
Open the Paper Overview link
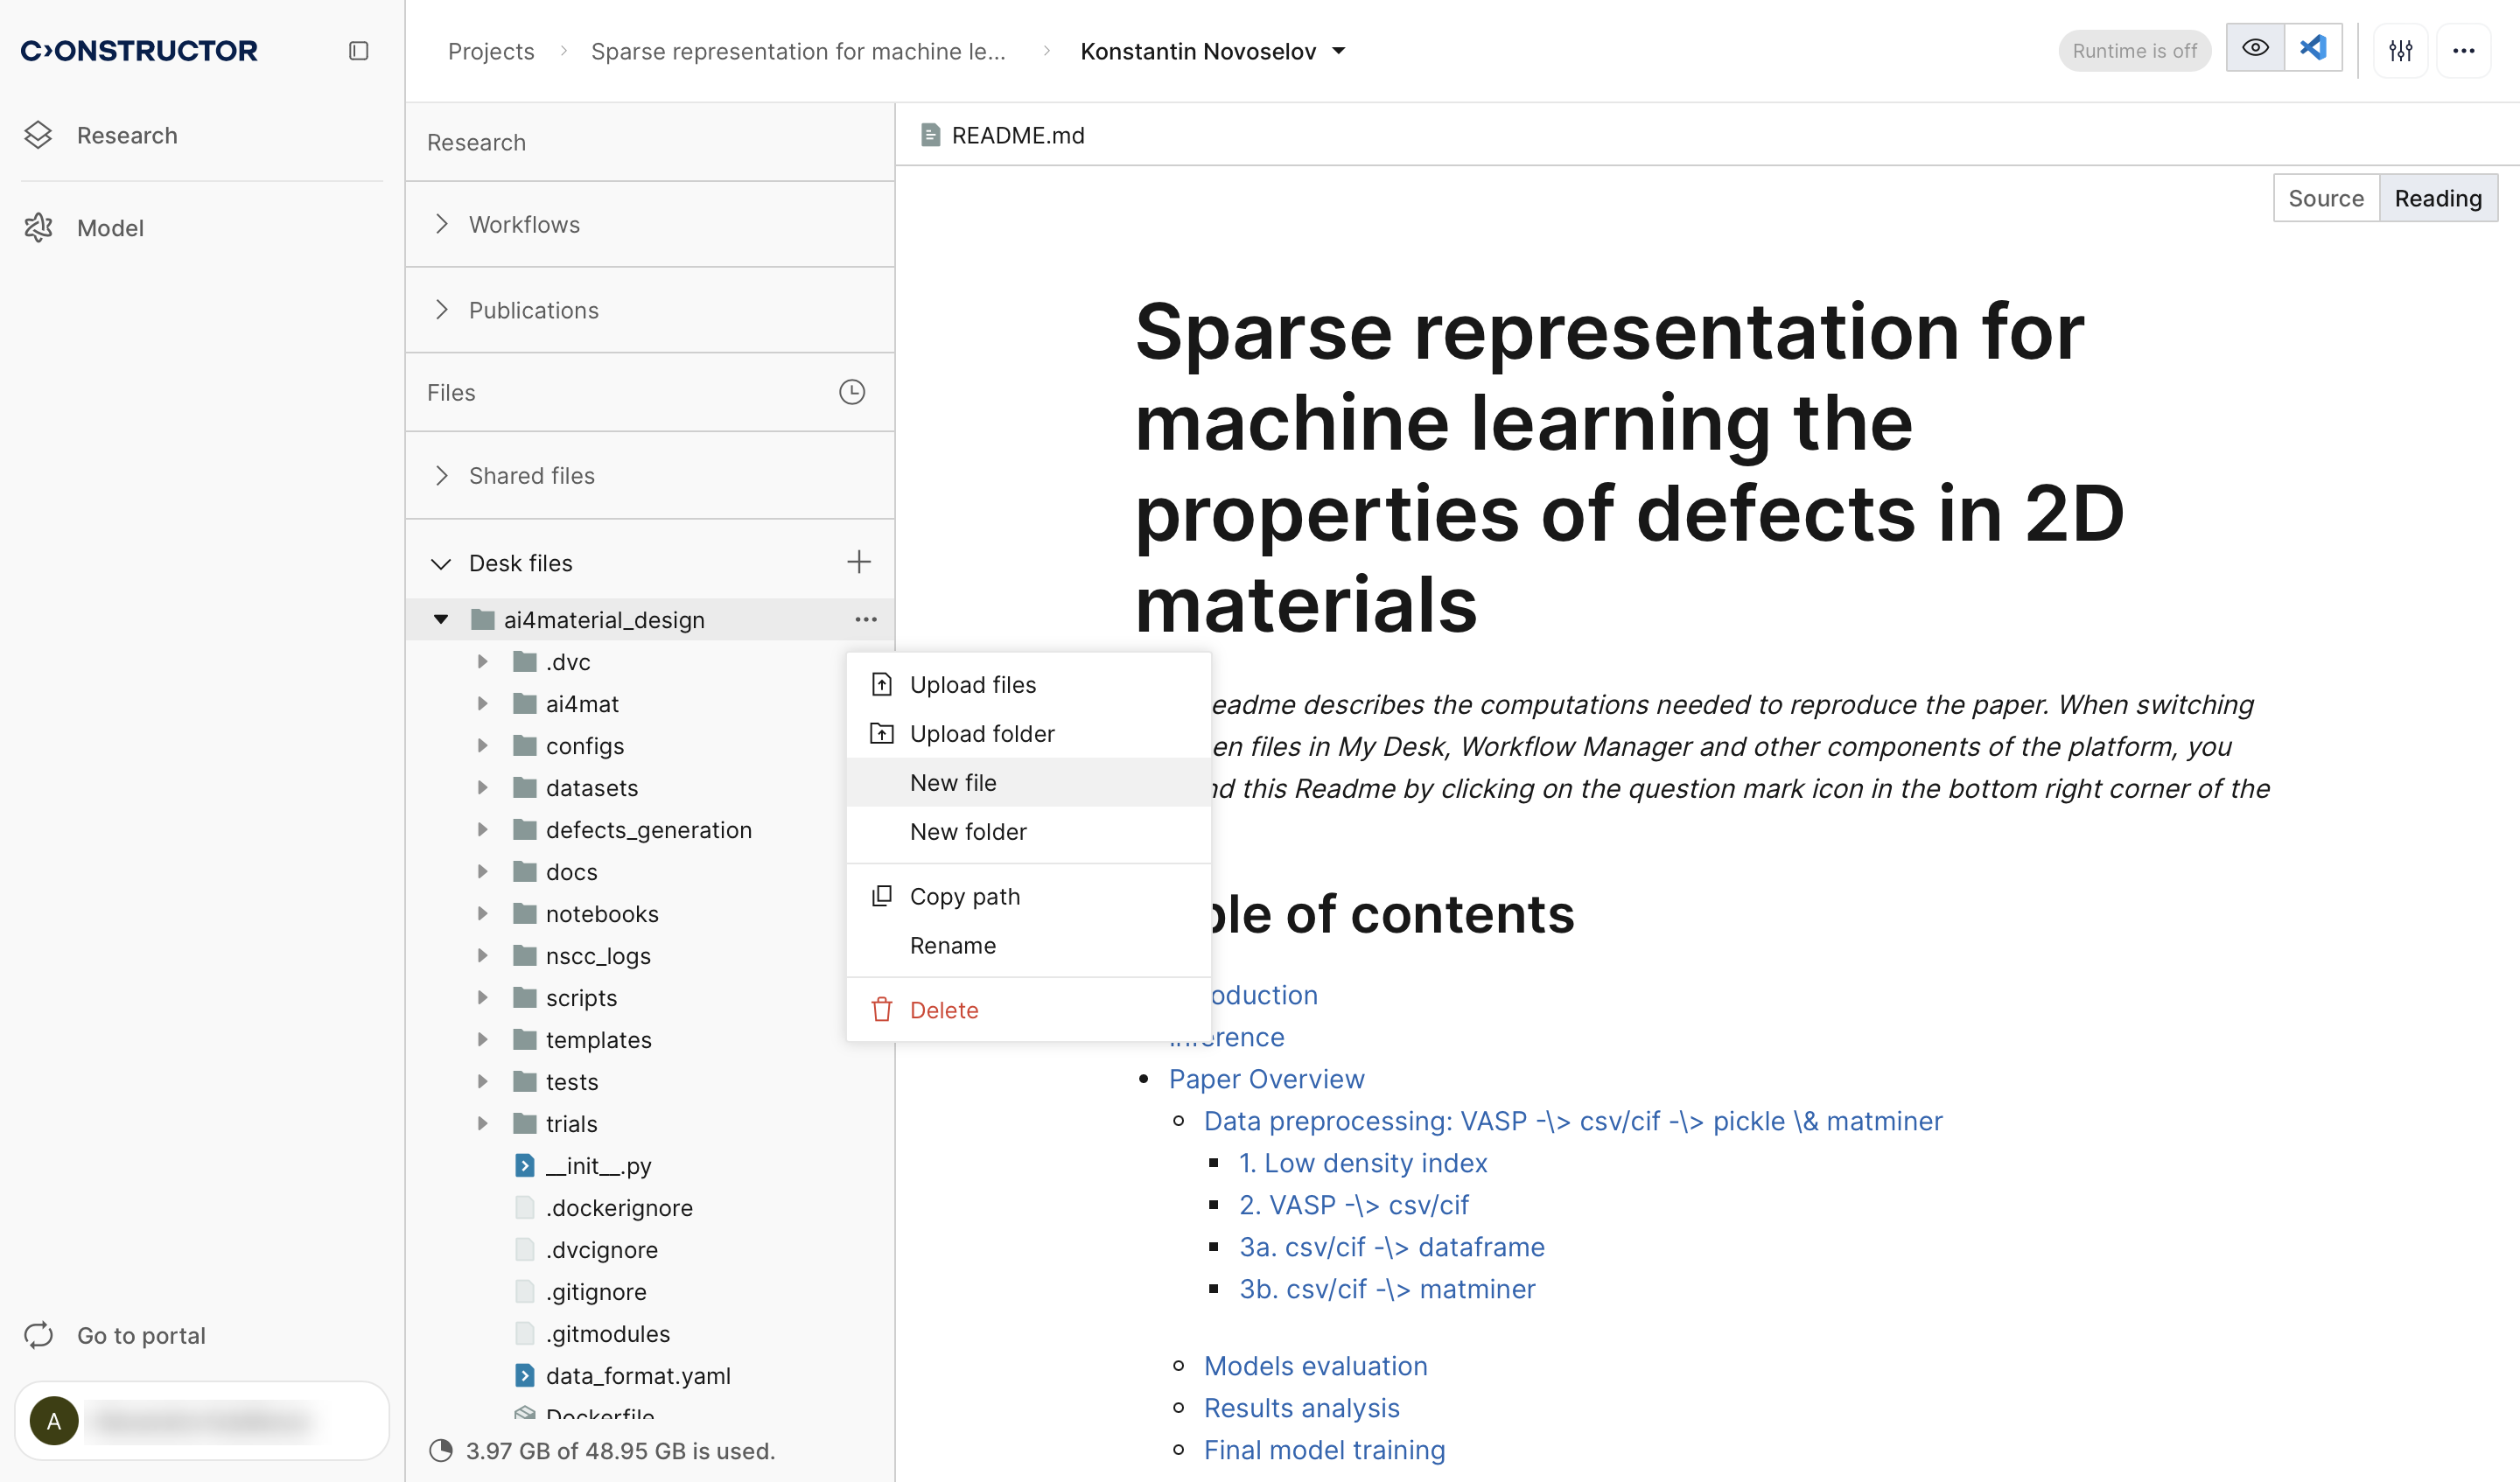pos(1266,1078)
